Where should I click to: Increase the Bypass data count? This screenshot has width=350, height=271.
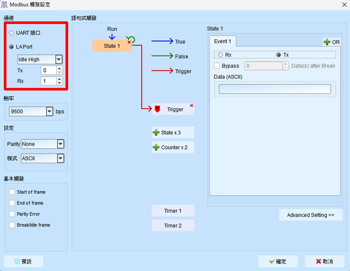285,64
